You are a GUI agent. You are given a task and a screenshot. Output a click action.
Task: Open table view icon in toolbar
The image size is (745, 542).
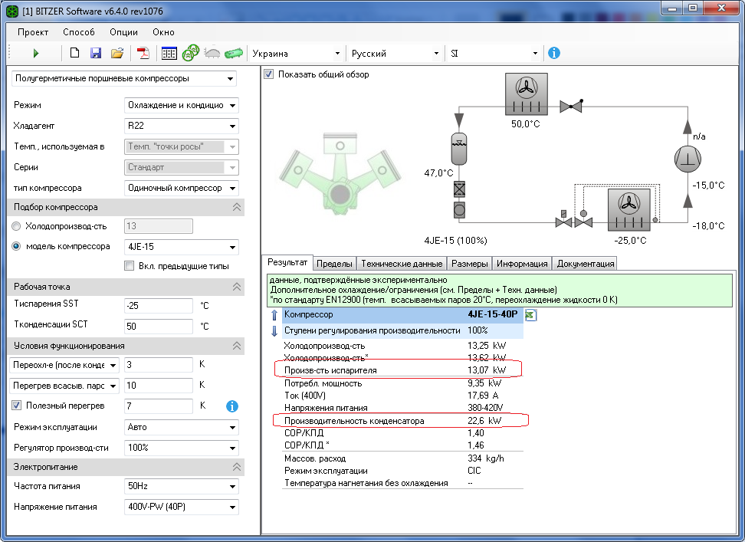169,53
